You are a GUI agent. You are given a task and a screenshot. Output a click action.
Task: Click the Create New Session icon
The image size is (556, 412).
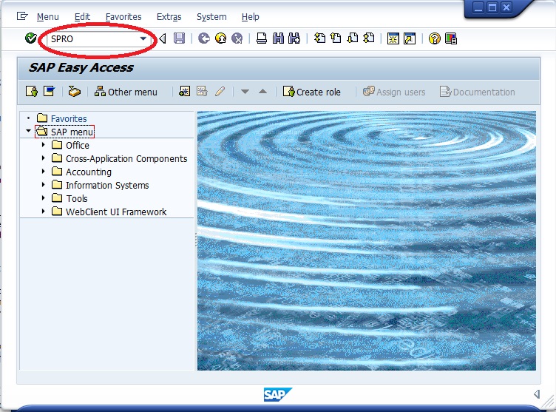tap(393, 38)
